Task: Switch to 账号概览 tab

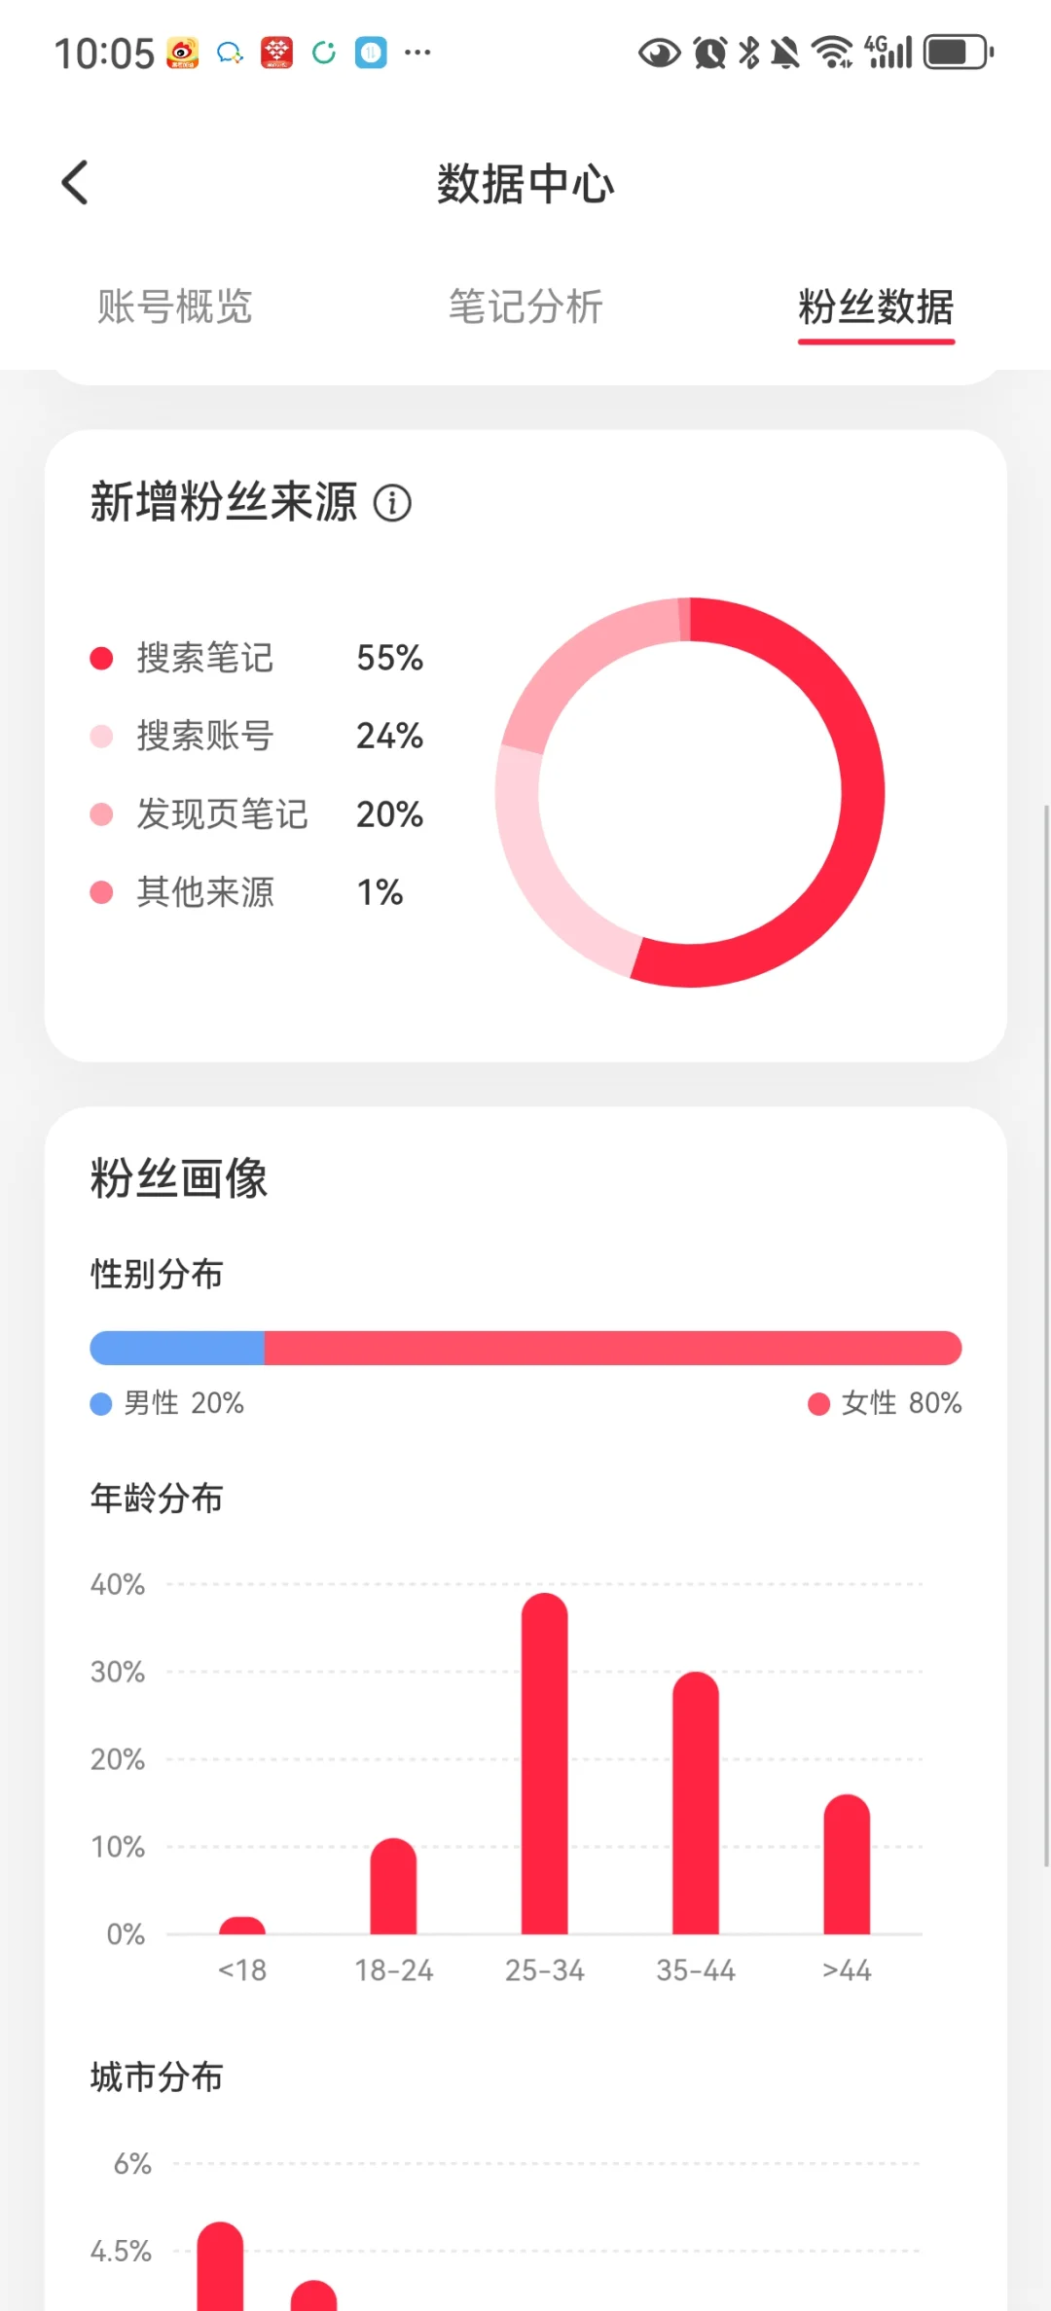Action: [x=175, y=307]
